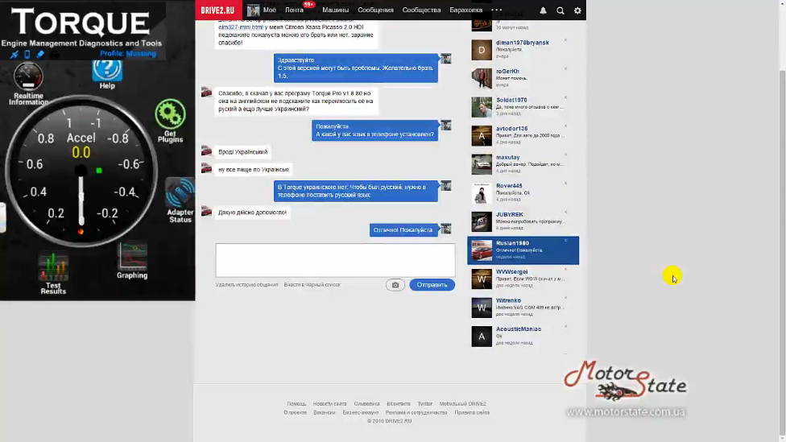
Task: Open the elm327-mini.html link in message
Action: 241,27
